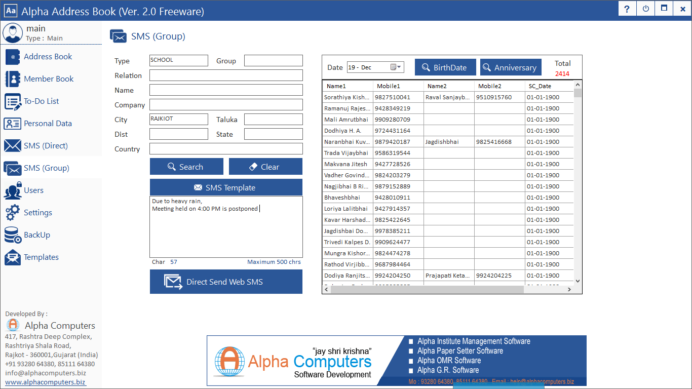The height and width of the screenshot is (389, 692).
Task: Click Direct Send Web SMS
Action: point(226,282)
